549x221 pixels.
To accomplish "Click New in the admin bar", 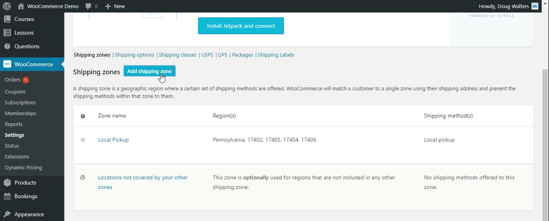I will click(119, 6).
